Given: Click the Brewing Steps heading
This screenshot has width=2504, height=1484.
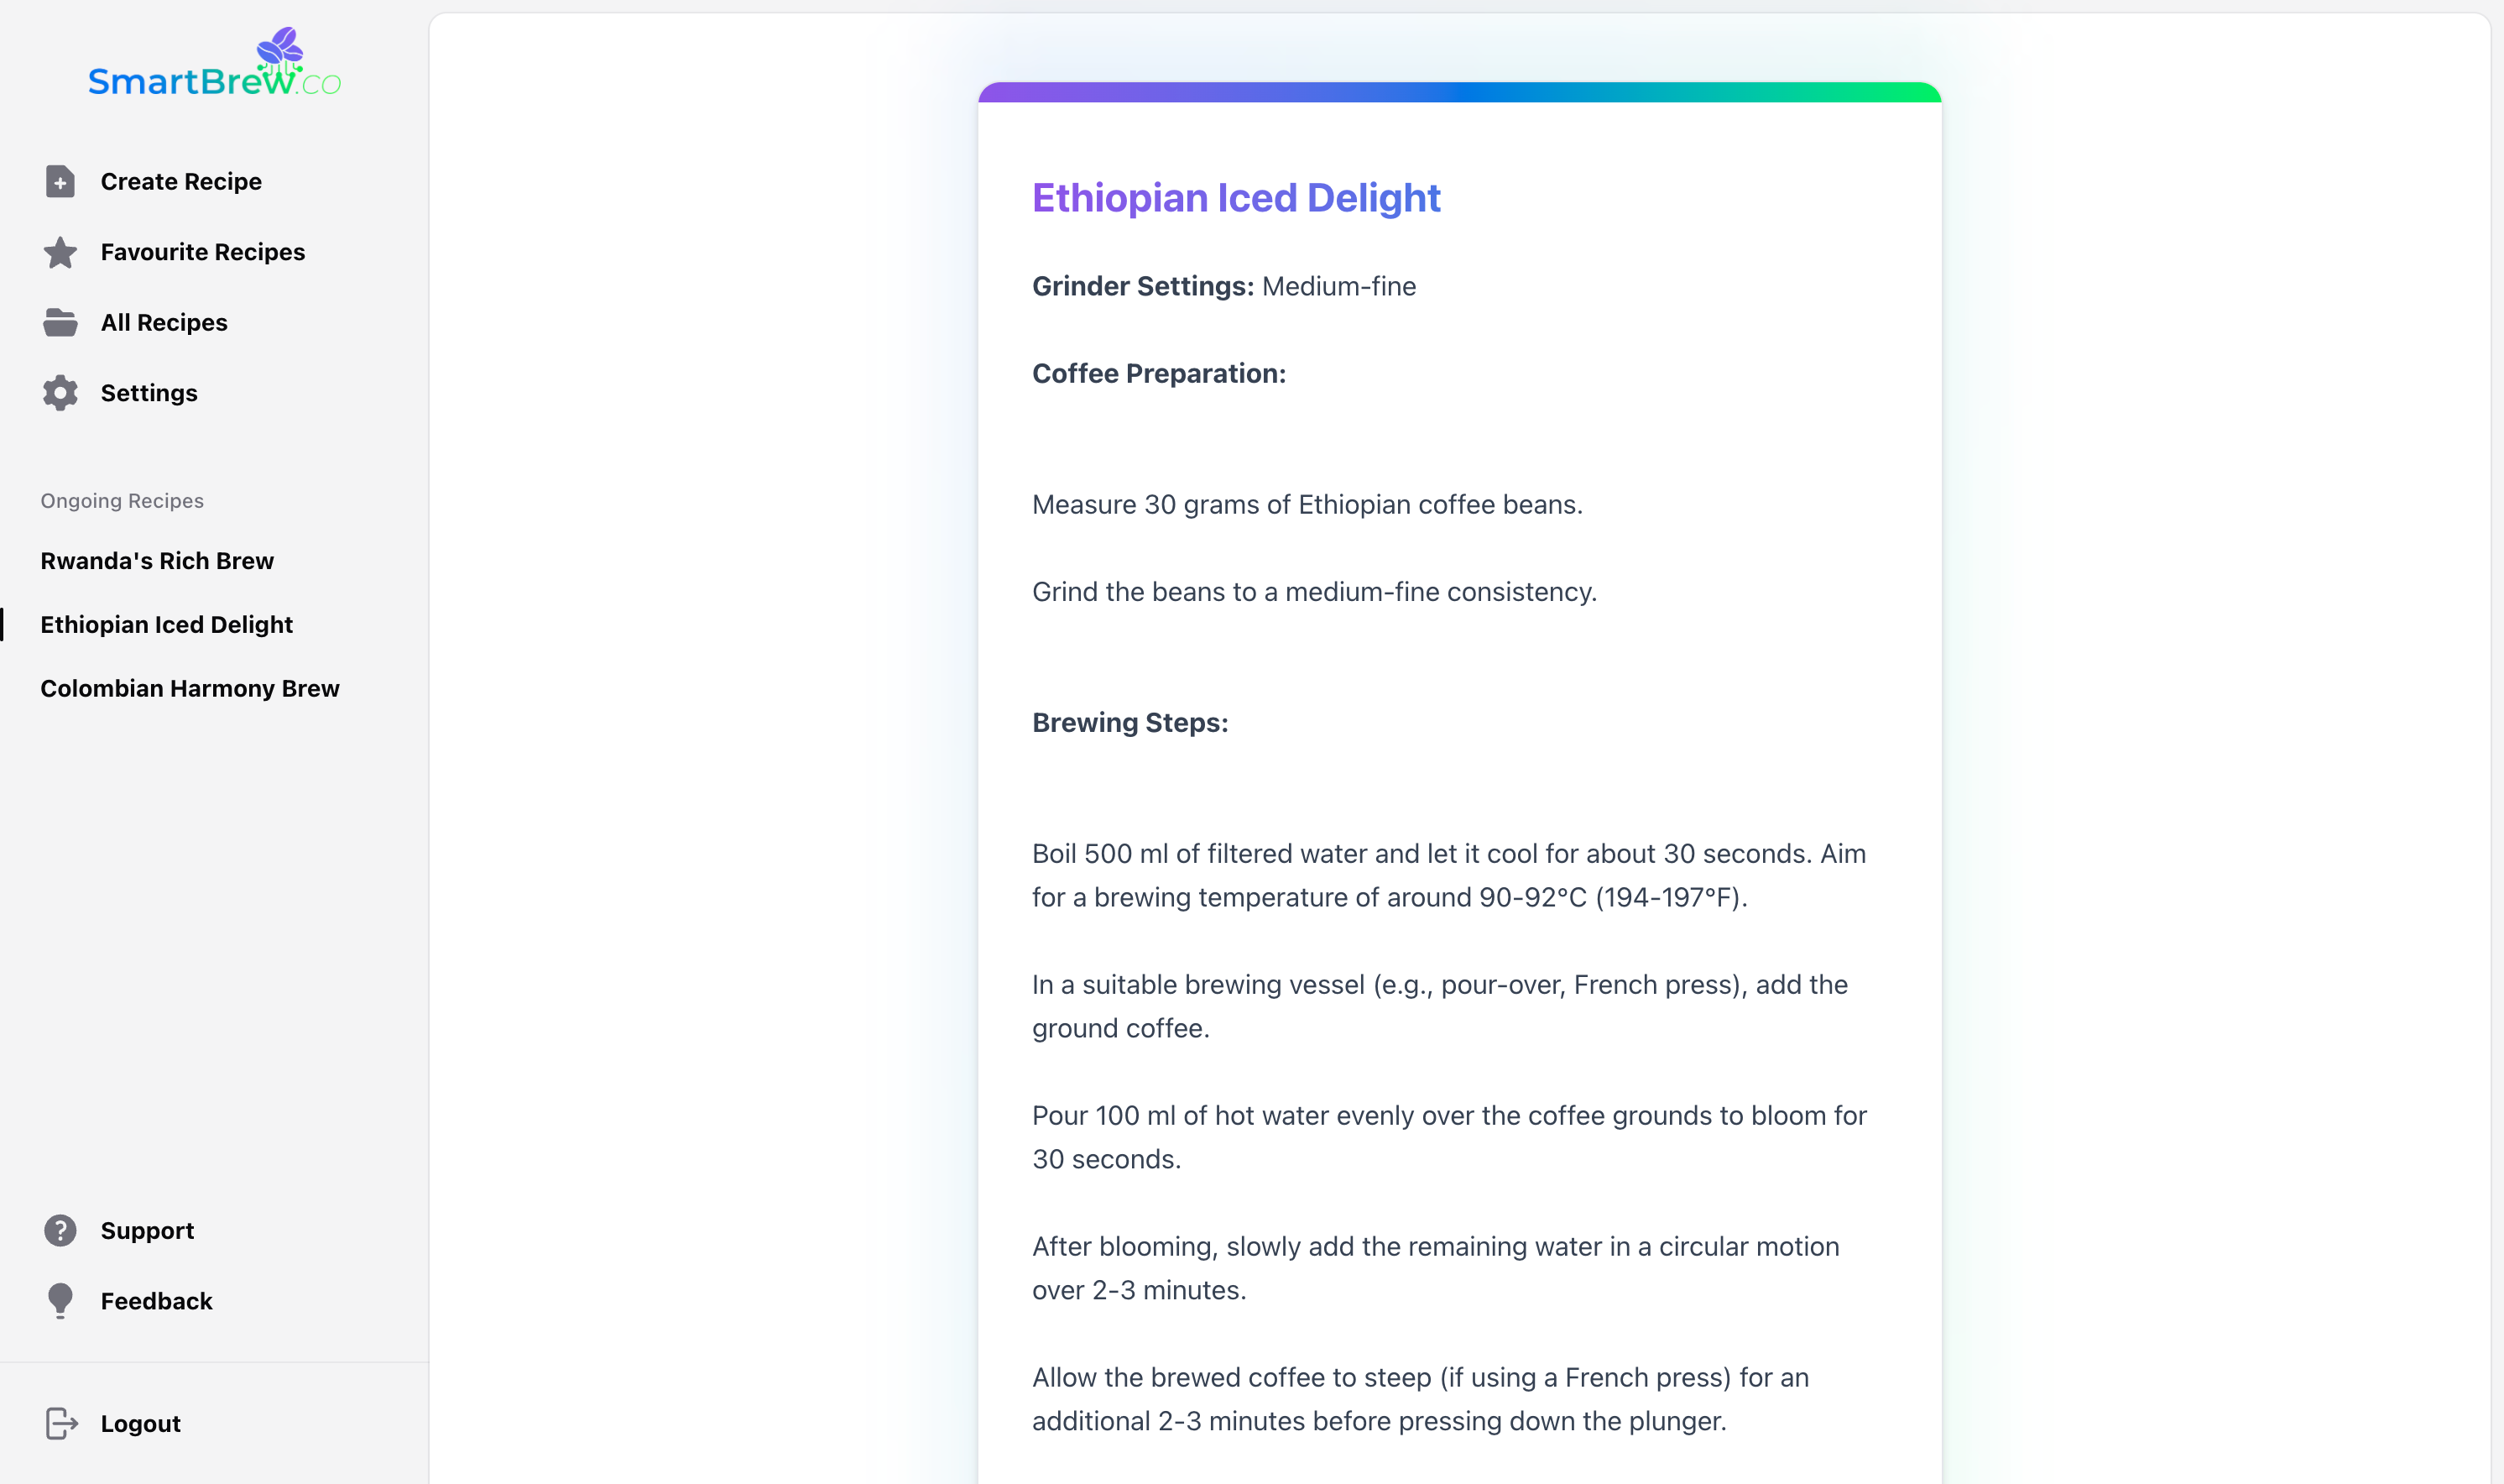Looking at the screenshot, I should (x=1129, y=722).
